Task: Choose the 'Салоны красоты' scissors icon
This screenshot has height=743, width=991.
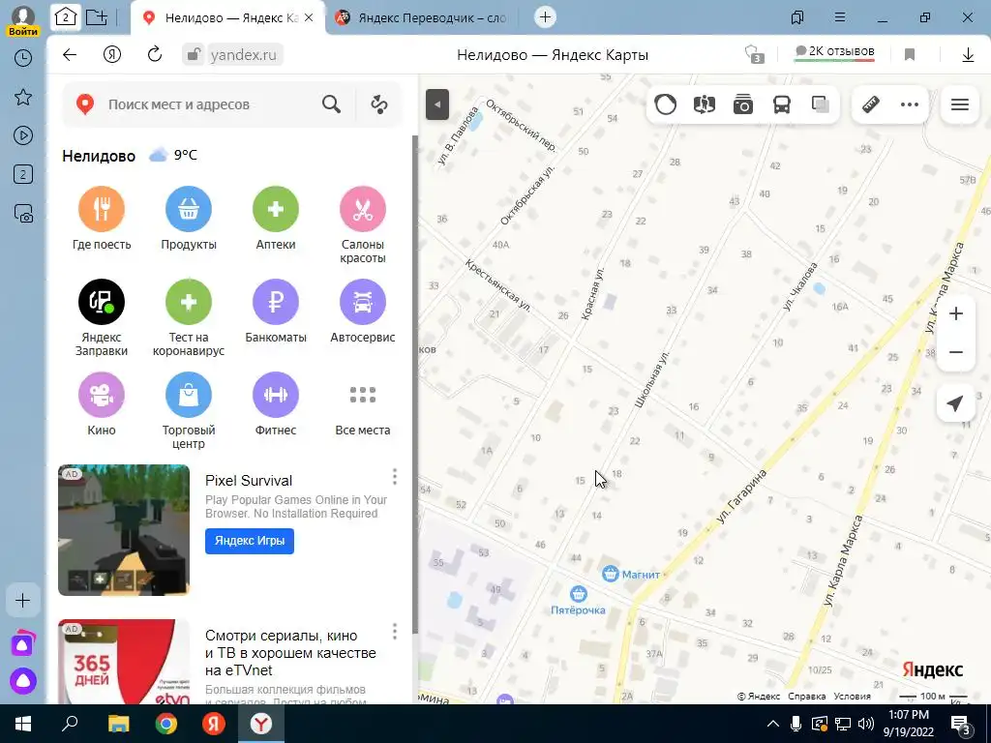Action: (363, 209)
